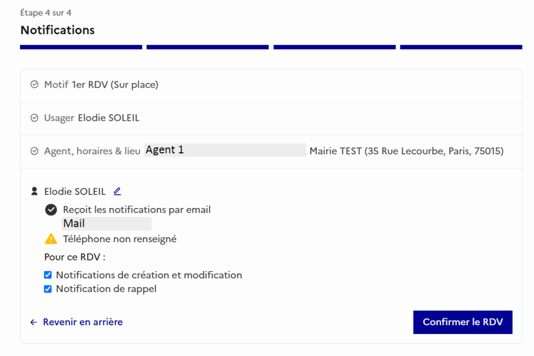Go back via Revenir en arrière link

[x=83, y=322]
